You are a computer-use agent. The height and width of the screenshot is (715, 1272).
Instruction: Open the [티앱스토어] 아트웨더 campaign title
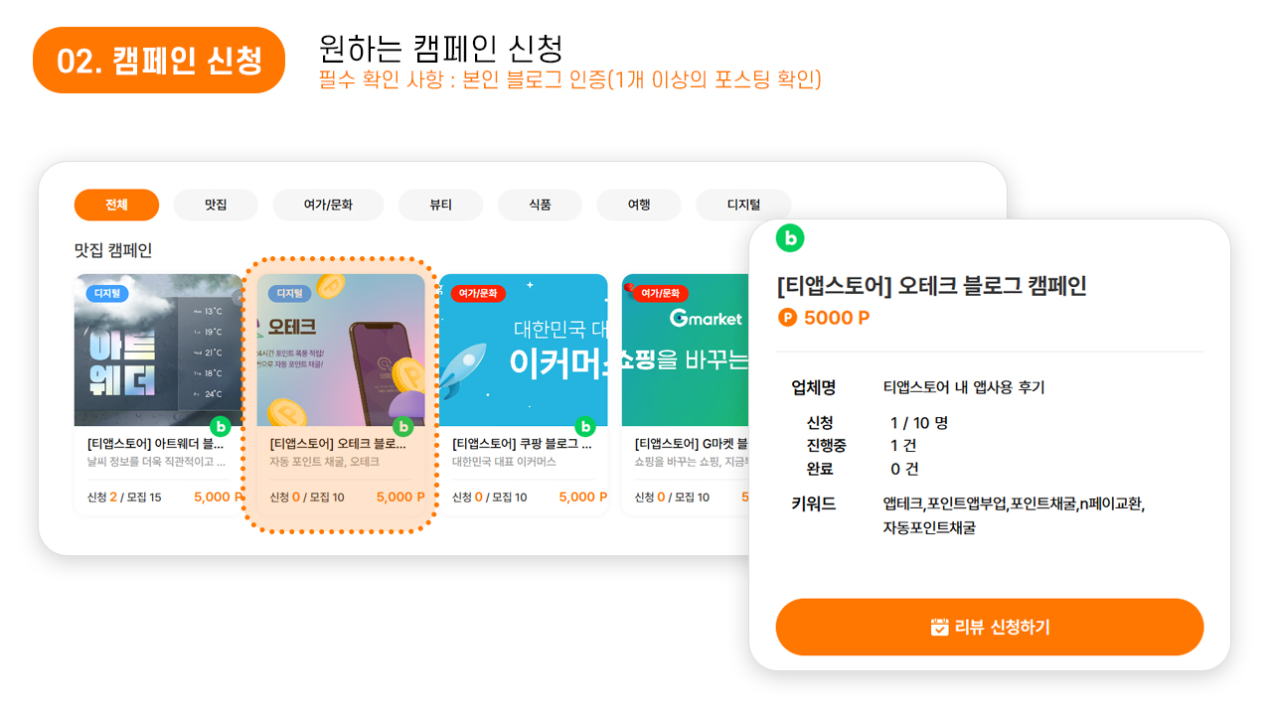pyautogui.click(x=155, y=443)
